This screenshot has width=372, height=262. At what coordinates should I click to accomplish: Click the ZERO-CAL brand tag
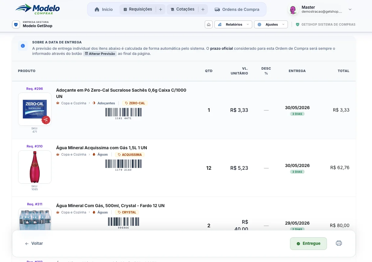[135, 103]
